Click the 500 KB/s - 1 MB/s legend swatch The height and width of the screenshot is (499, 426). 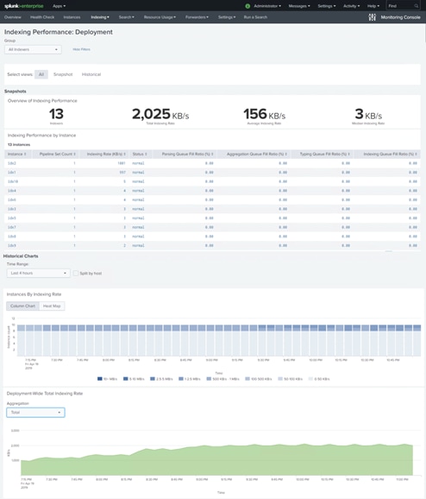209,379
